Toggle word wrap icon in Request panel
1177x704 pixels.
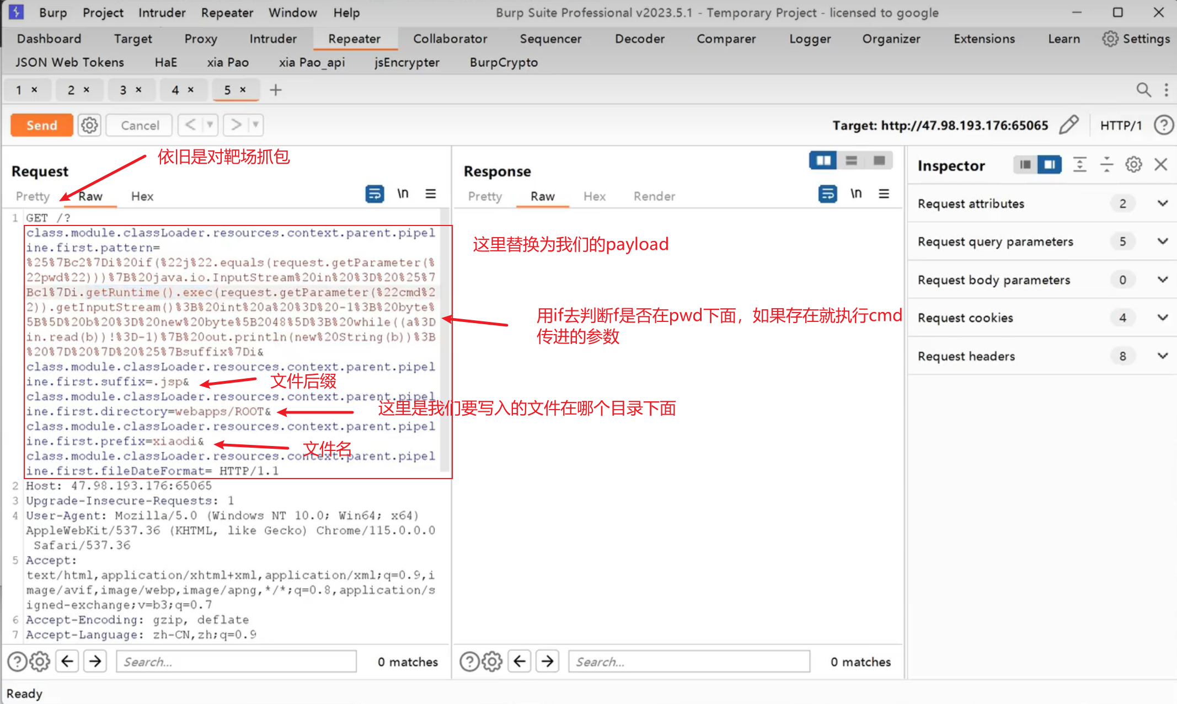coord(374,194)
